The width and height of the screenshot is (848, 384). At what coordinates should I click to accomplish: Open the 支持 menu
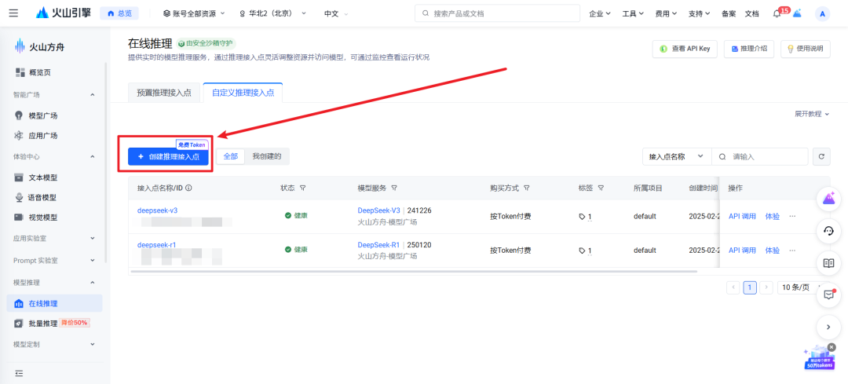(700, 14)
